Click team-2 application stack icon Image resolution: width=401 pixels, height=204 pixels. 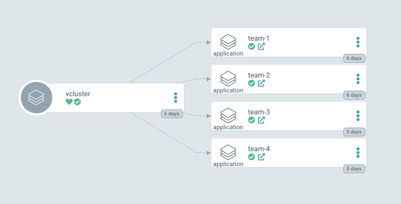(x=228, y=79)
